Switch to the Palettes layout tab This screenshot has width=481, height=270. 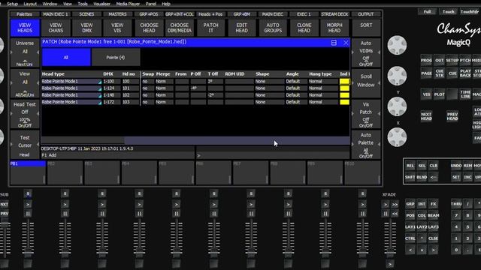click(24, 14)
